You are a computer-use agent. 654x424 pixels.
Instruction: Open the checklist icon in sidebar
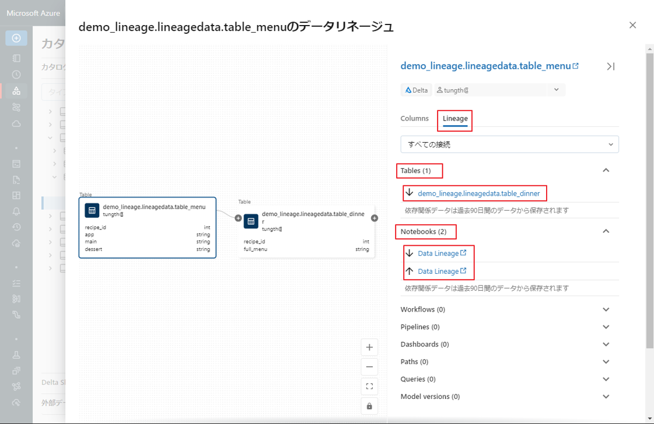(x=16, y=283)
